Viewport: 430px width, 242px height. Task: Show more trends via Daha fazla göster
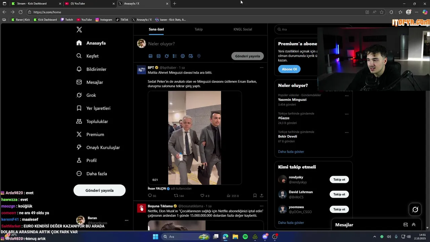(291, 152)
